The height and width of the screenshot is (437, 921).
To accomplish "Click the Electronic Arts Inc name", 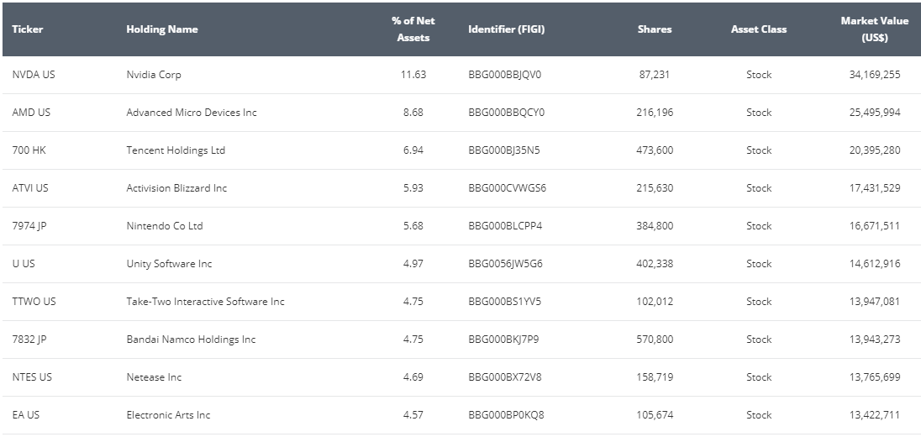I will pos(168,414).
